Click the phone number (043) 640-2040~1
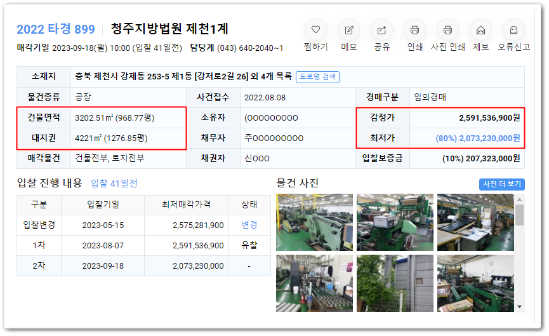The height and width of the screenshot is (336, 549). [250, 48]
